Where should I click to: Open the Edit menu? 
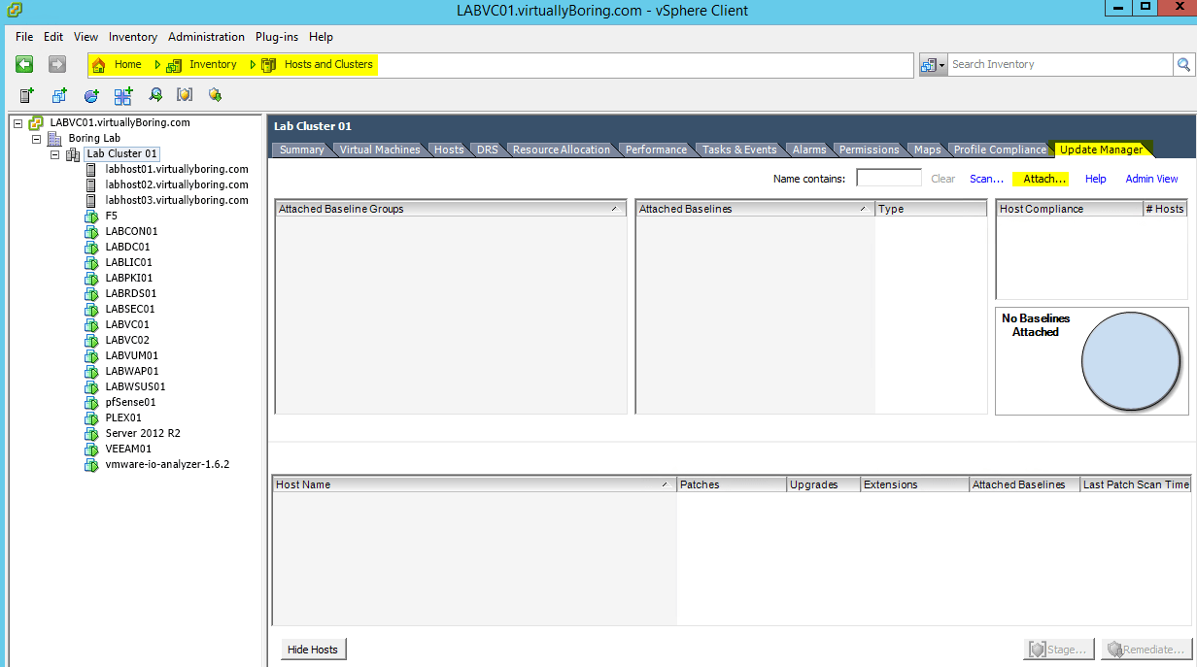coord(53,37)
